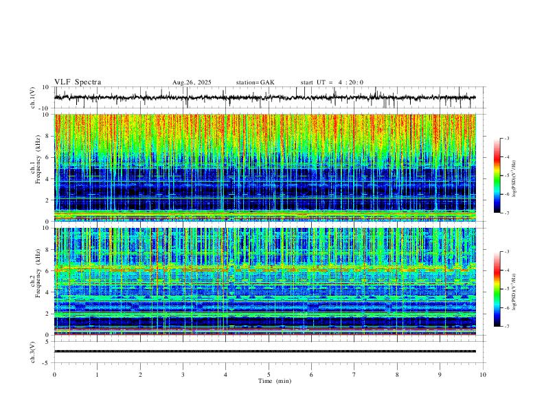544x420 pixels.
Task: Click the 'Time (min)' axis label
Action: coord(275,381)
